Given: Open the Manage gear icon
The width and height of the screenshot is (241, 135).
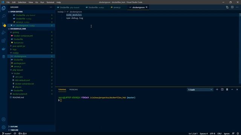Looking at the screenshot, I should [3, 127].
